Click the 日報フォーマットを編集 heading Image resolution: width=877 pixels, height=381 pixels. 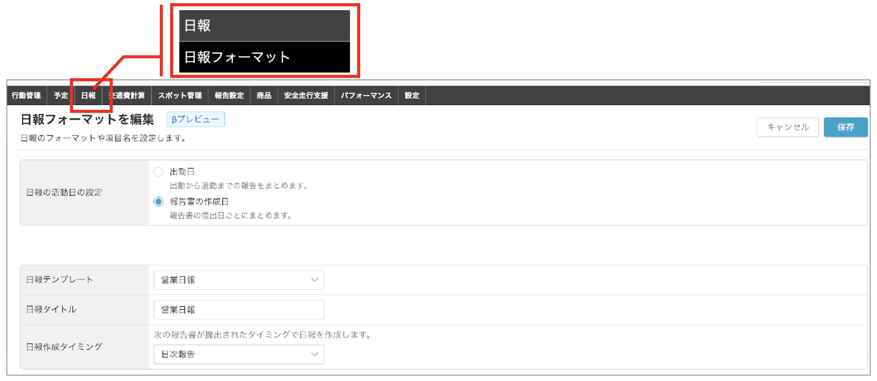tap(88, 119)
